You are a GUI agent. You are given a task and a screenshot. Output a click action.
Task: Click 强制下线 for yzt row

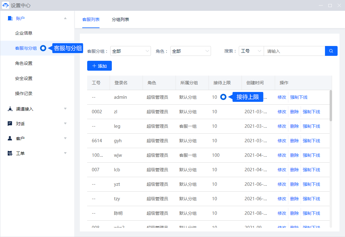[311, 184]
